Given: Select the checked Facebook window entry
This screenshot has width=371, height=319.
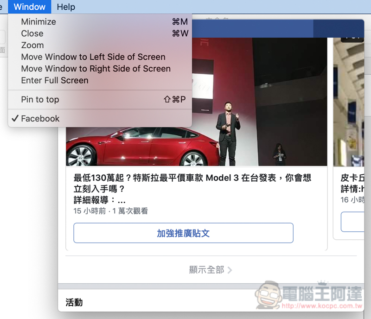Looking at the screenshot, I should [x=100, y=119].
